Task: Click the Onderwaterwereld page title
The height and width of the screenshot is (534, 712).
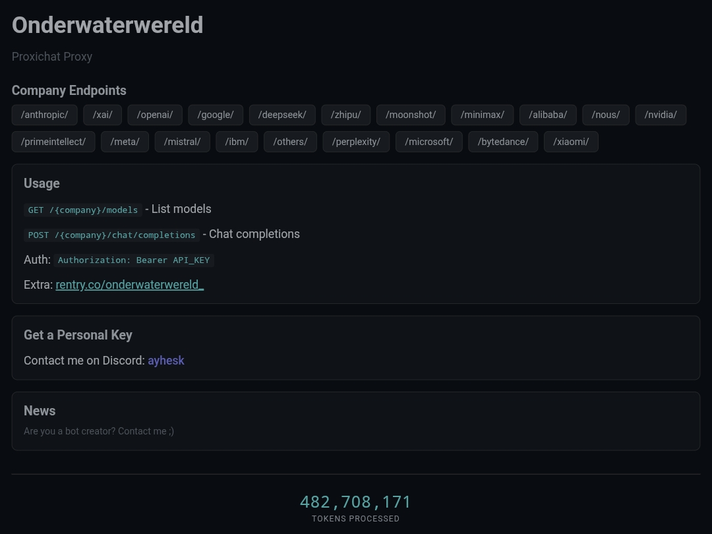Action: point(107,25)
